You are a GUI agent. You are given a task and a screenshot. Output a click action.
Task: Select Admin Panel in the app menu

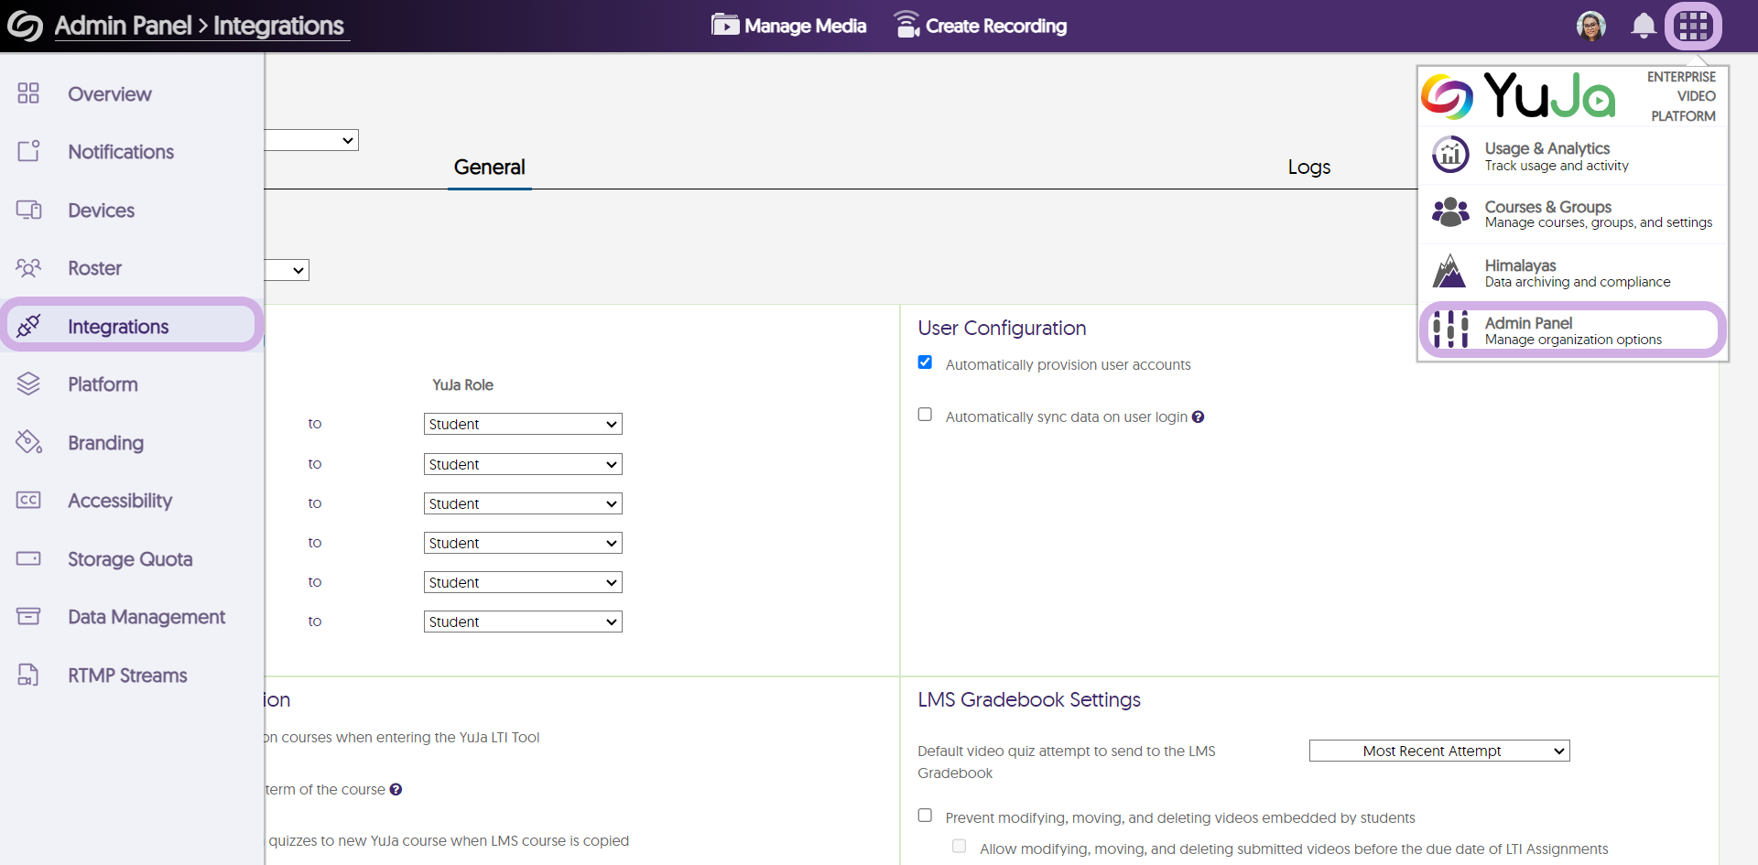(x=1573, y=330)
